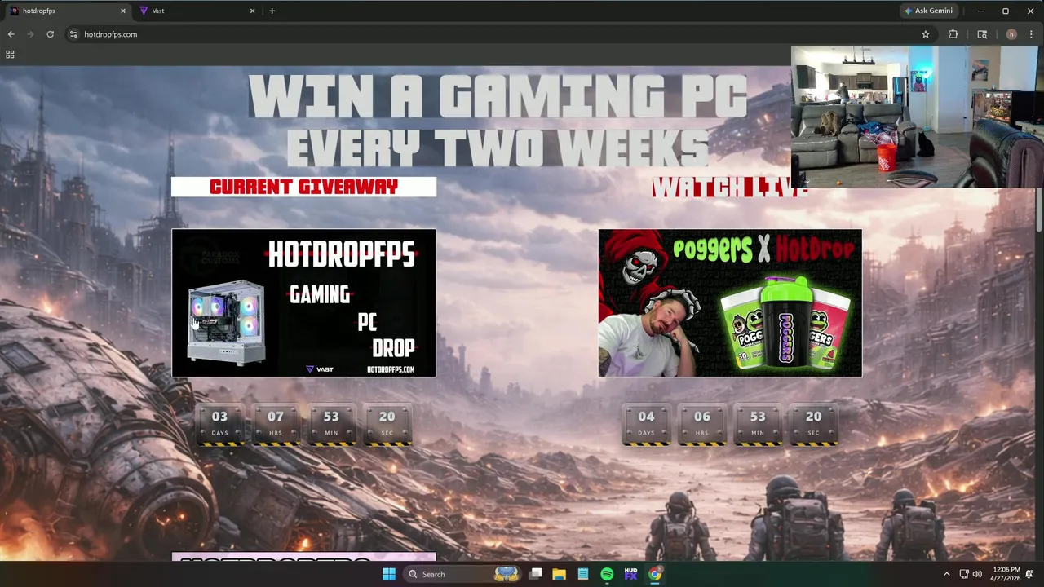The height and width of the screenshot is (587, 1044).
Task: Open the notifications bell in system tray
Action: [1029, 574]
